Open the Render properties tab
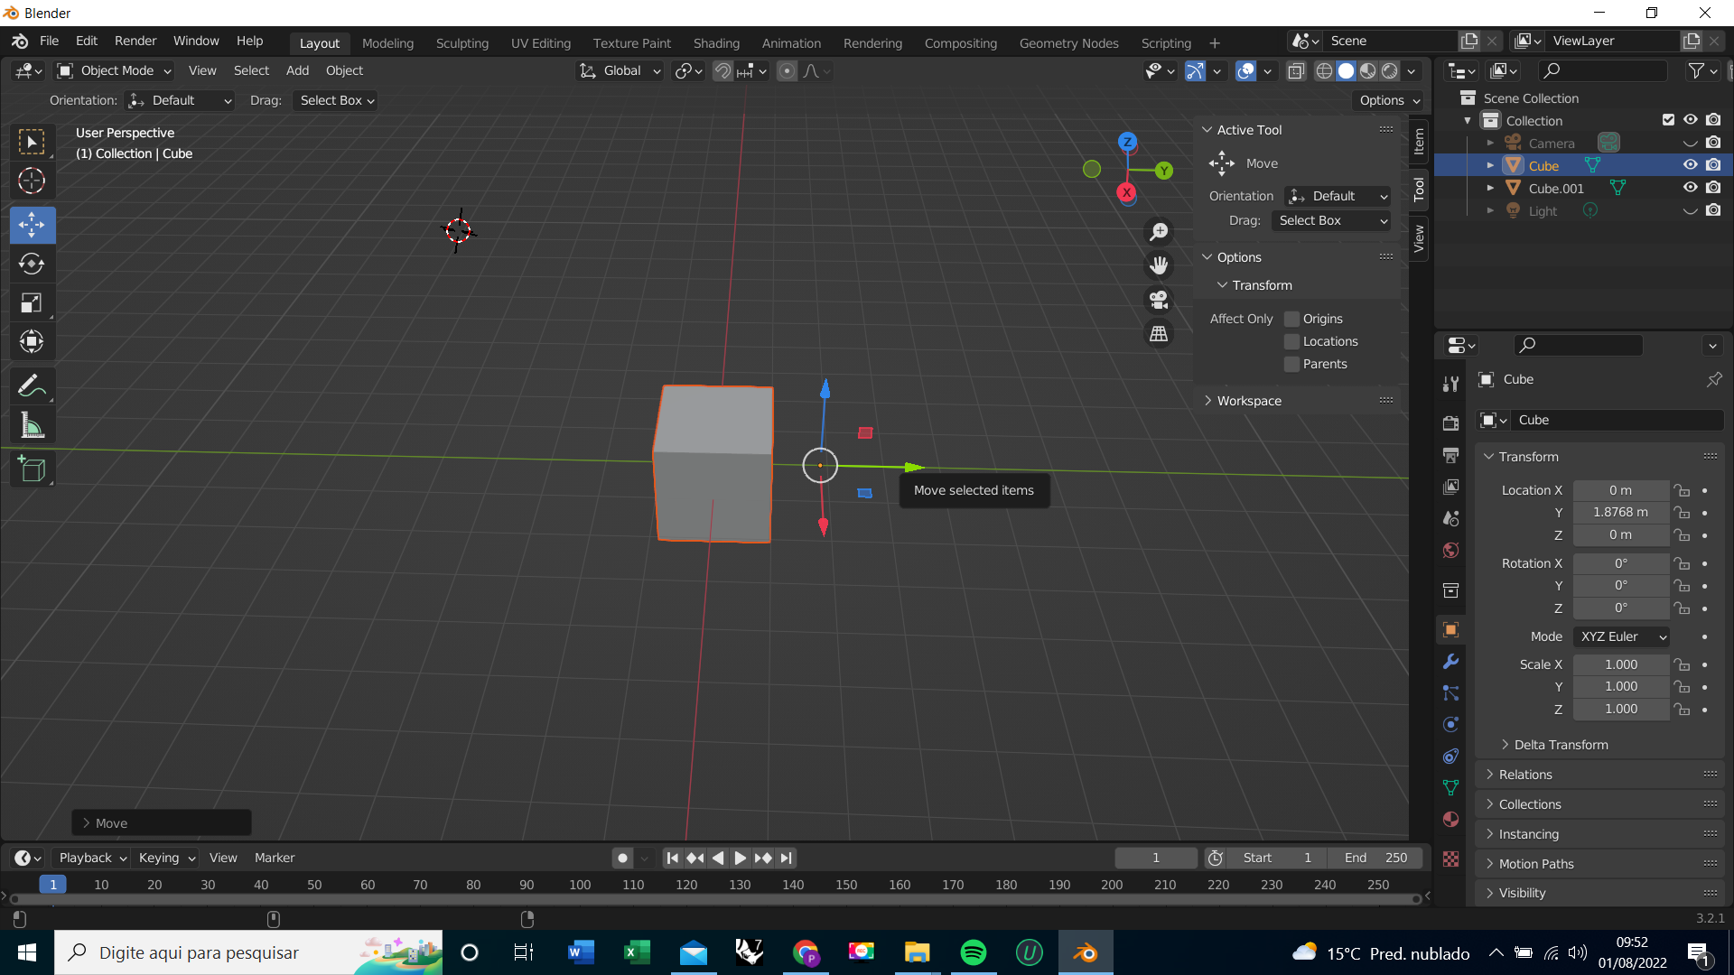This screenshot has width=1734, height=975. tap(1450, 423)
